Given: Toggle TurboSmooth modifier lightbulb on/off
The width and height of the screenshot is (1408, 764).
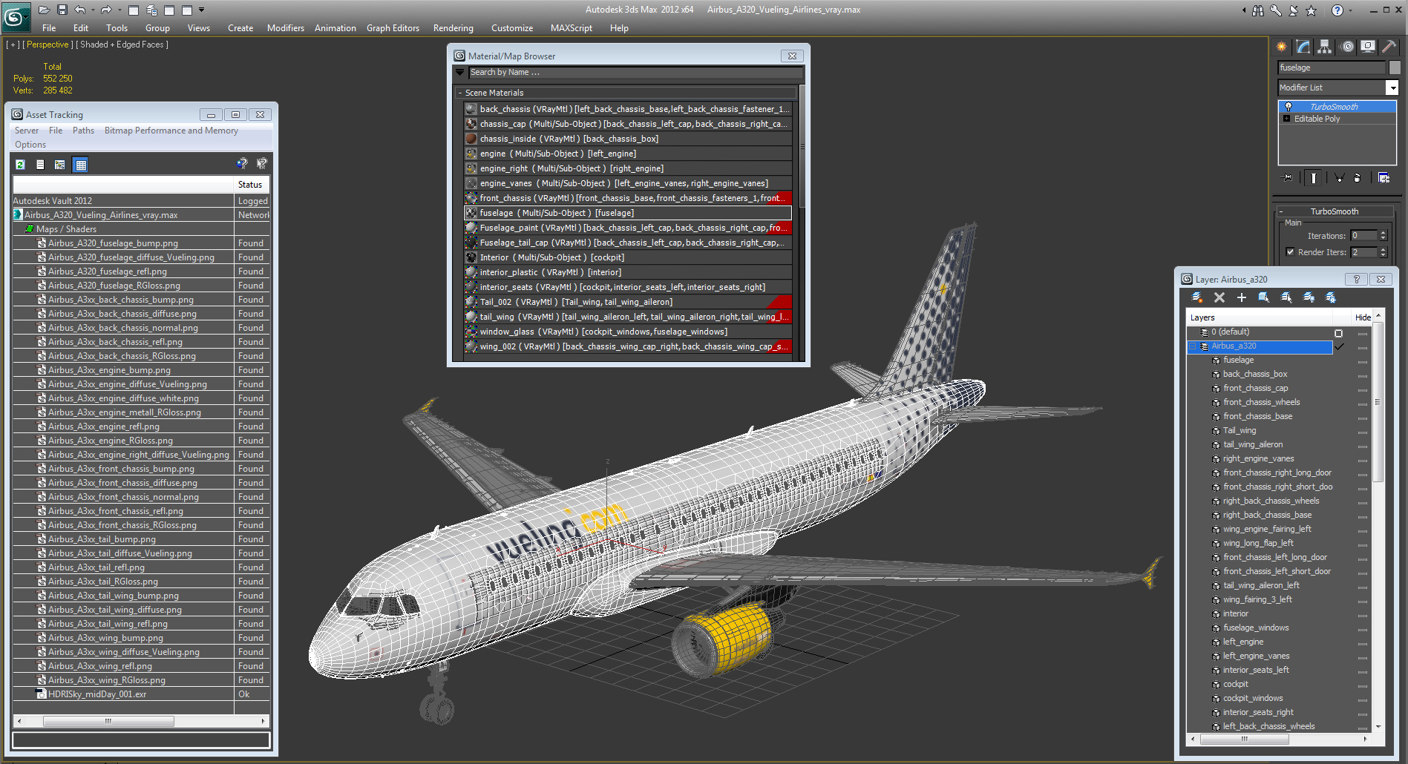Looking at the screenshot, I should [1289, 107].
